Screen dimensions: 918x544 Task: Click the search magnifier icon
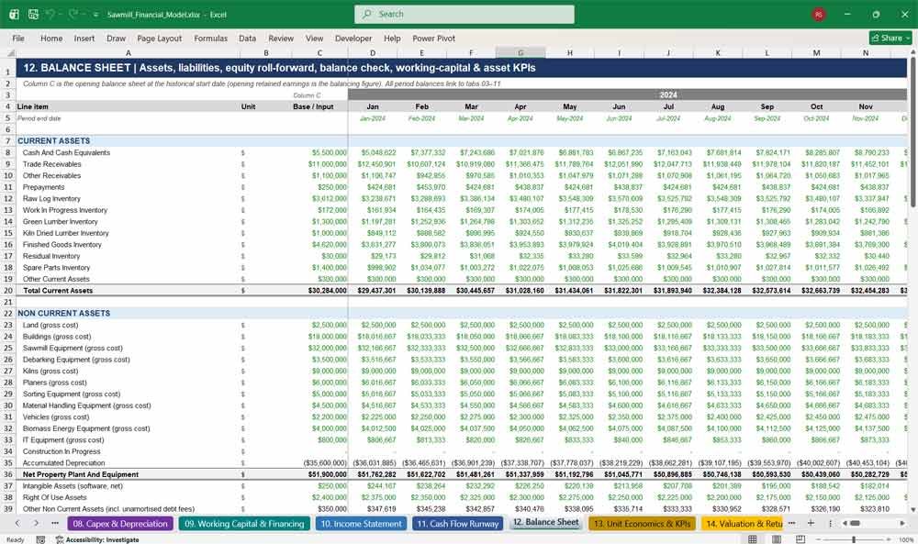point(366,14)
